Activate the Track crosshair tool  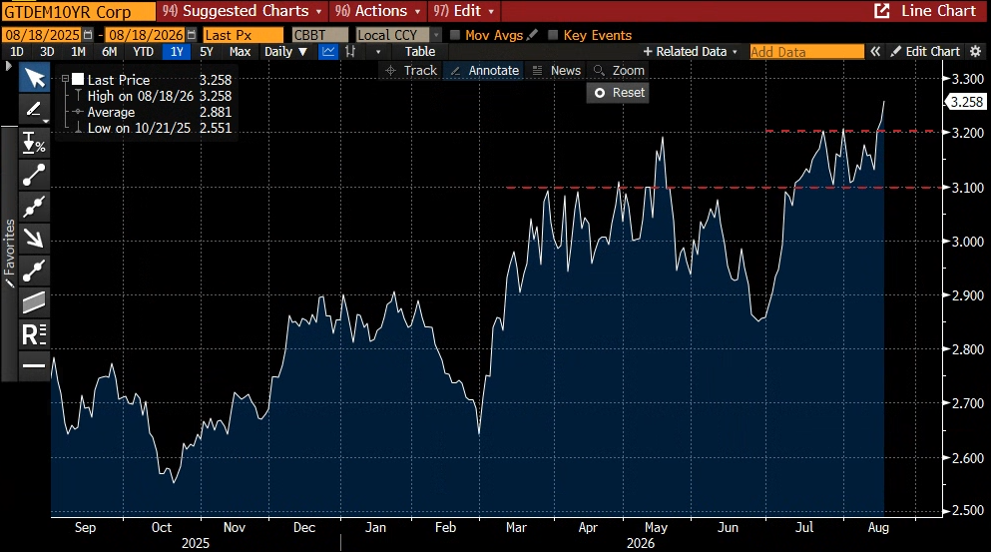coord(411,71)
